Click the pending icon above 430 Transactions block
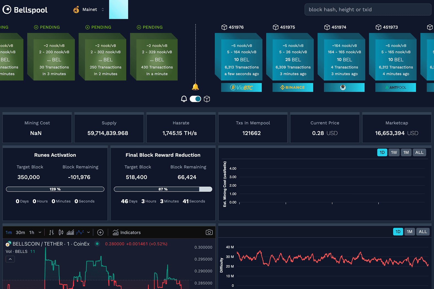Viewport: 434px width, 289px height. click(139, 27)
